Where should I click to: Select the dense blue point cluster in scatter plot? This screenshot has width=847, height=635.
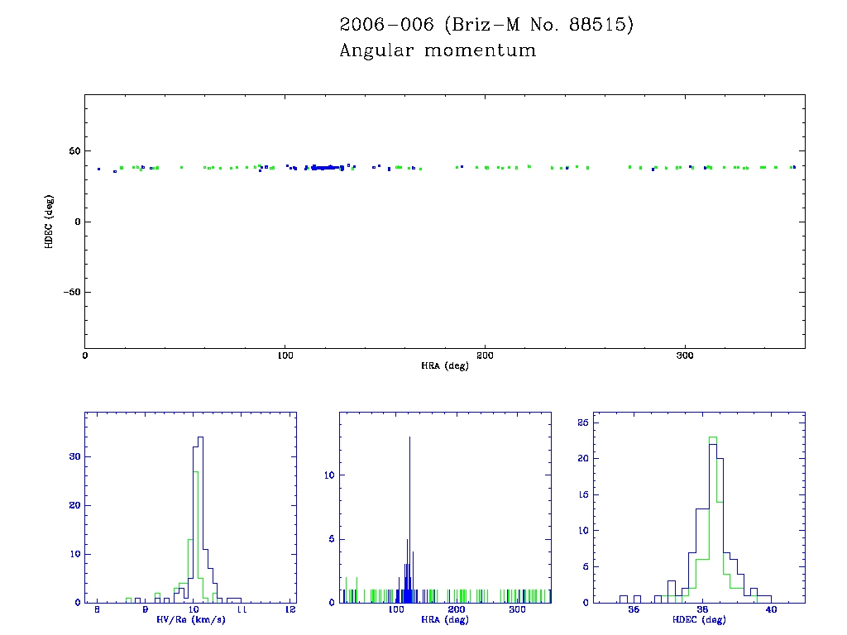pos(326,168)
